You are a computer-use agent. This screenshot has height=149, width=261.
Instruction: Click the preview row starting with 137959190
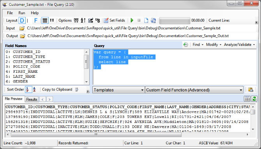click(118, 117)
